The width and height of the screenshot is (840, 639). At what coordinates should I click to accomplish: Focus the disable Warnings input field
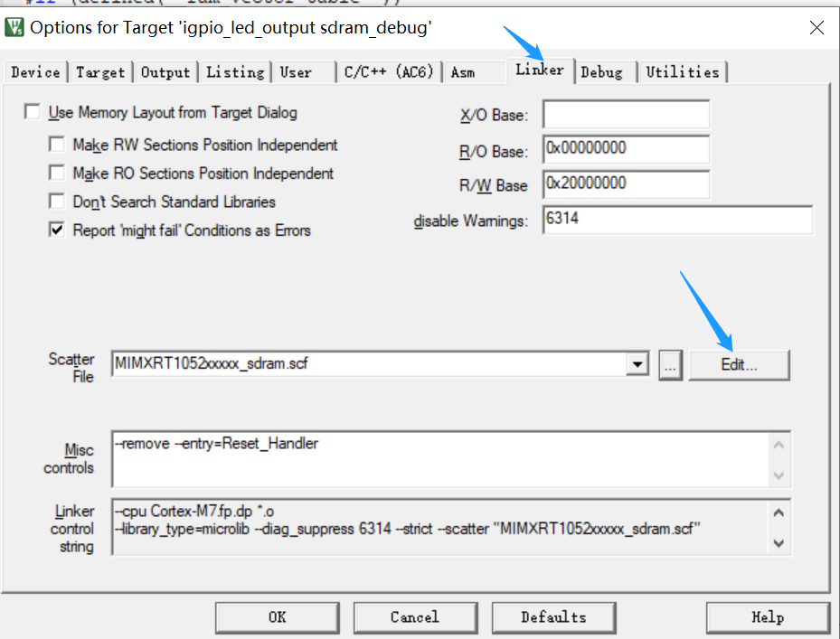coord(676,220)
